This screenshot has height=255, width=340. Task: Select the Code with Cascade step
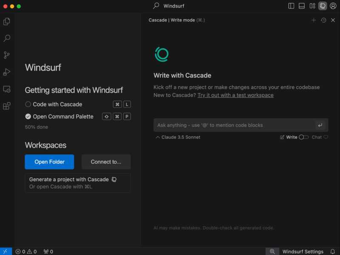click(57, 104)
